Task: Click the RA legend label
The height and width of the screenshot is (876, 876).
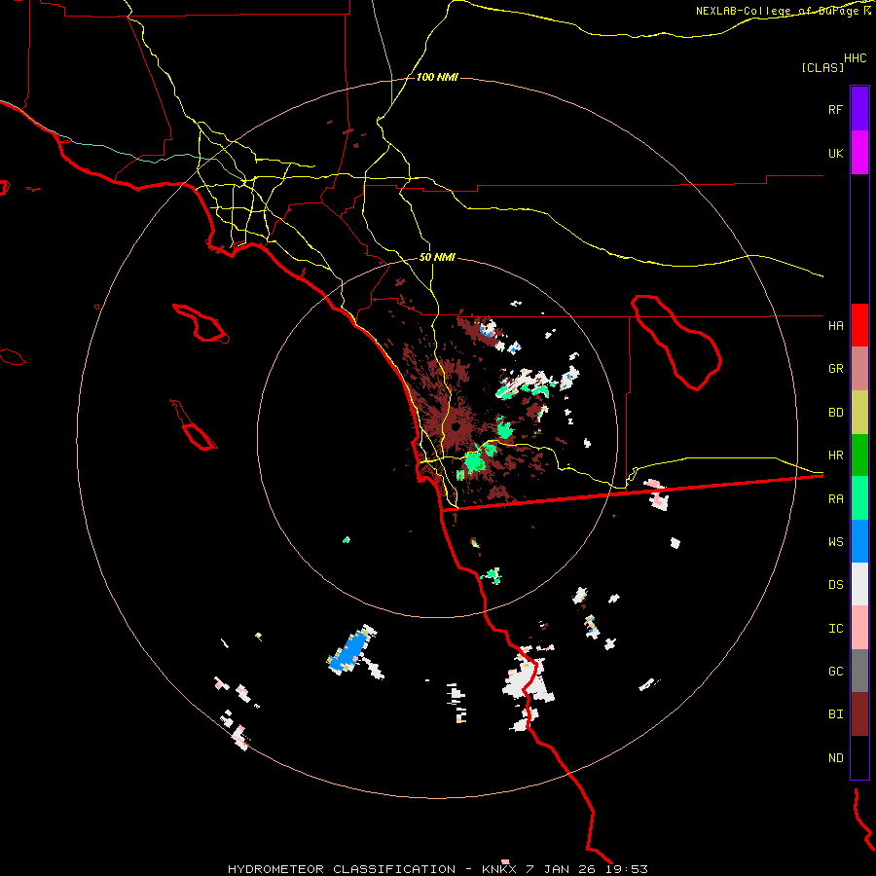Action: [835, 499]
